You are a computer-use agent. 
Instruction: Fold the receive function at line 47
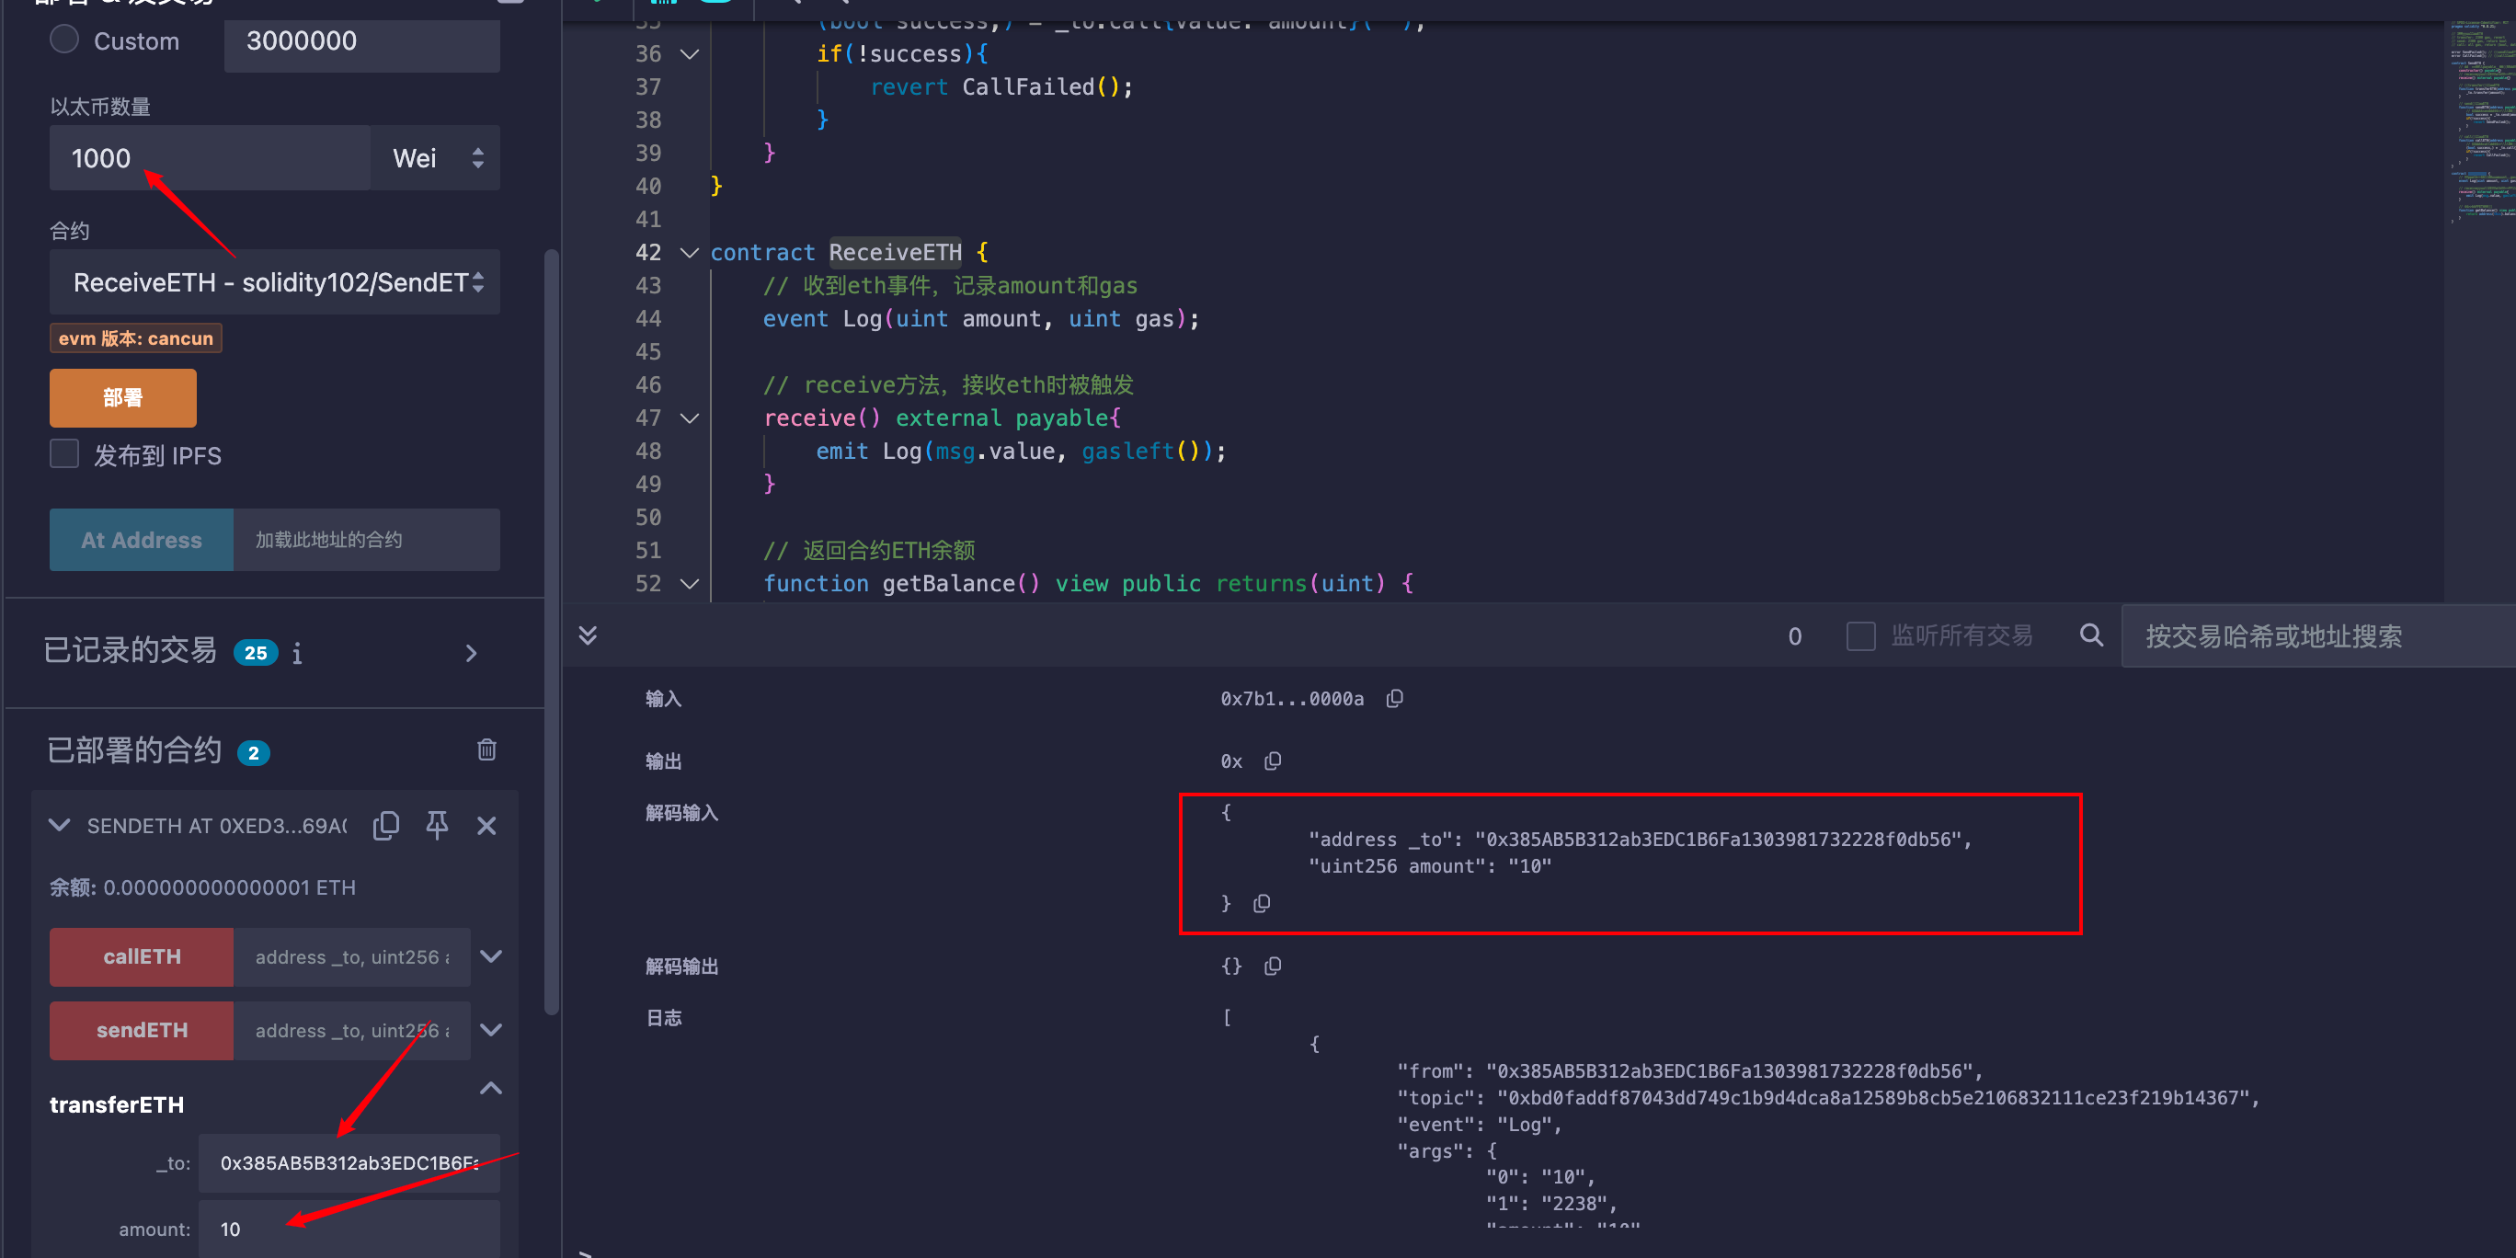pyautogui.click(x=690, y=418)
